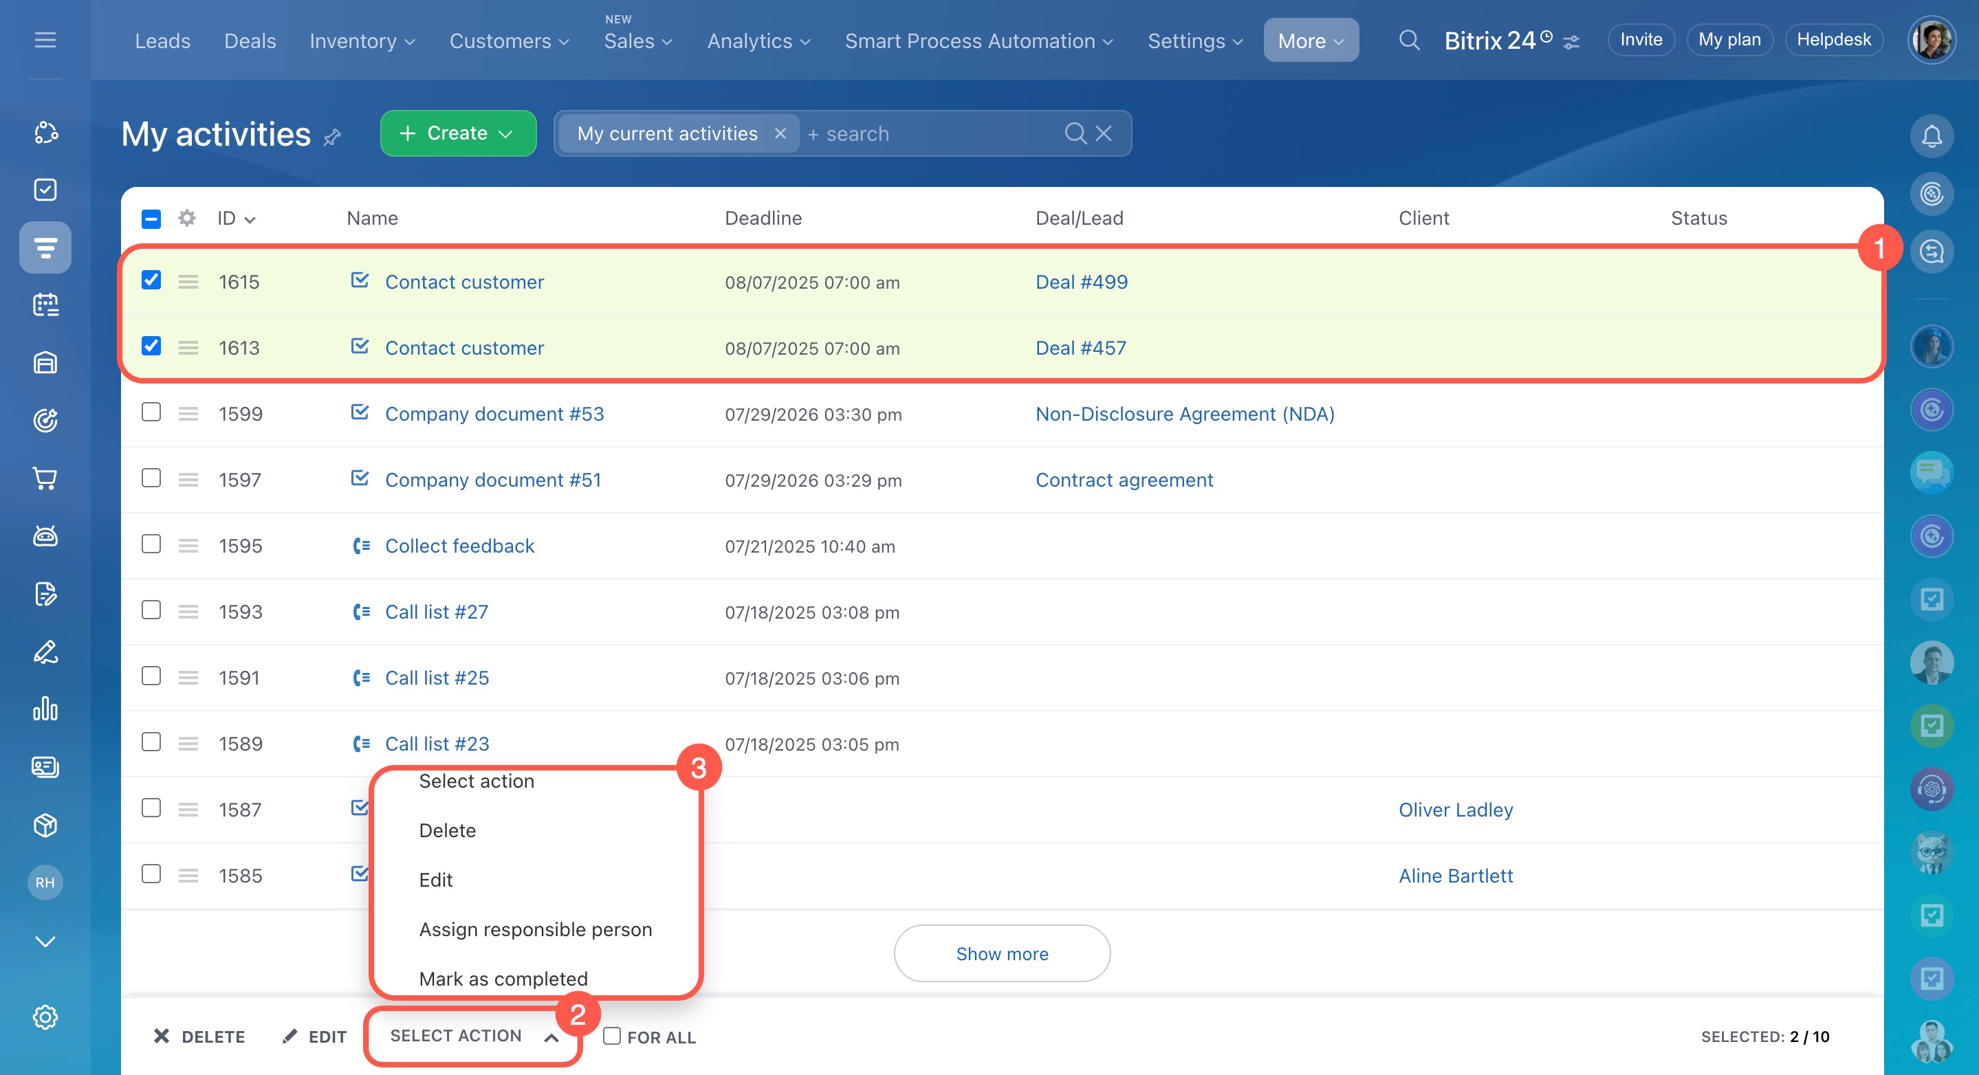Open the hamburger menu icon
The image size is (1979, 1075).
point(45,40)
